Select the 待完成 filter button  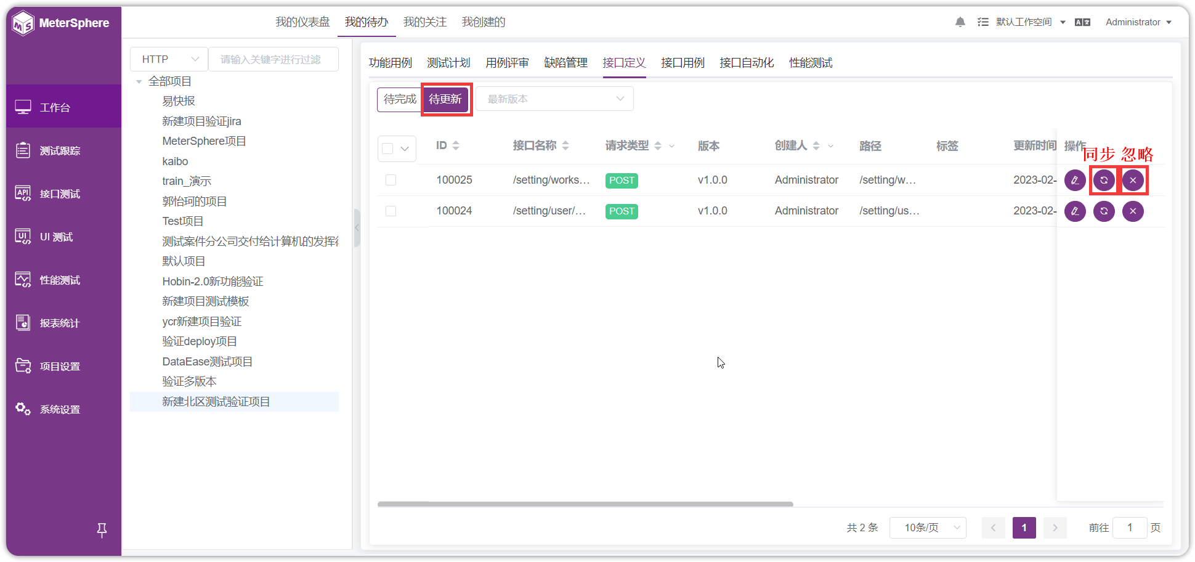pos(400,99)
